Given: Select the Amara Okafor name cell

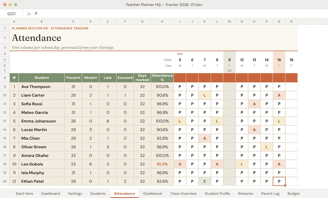Looking at the screenshot, I should click(x=42, y=155).
